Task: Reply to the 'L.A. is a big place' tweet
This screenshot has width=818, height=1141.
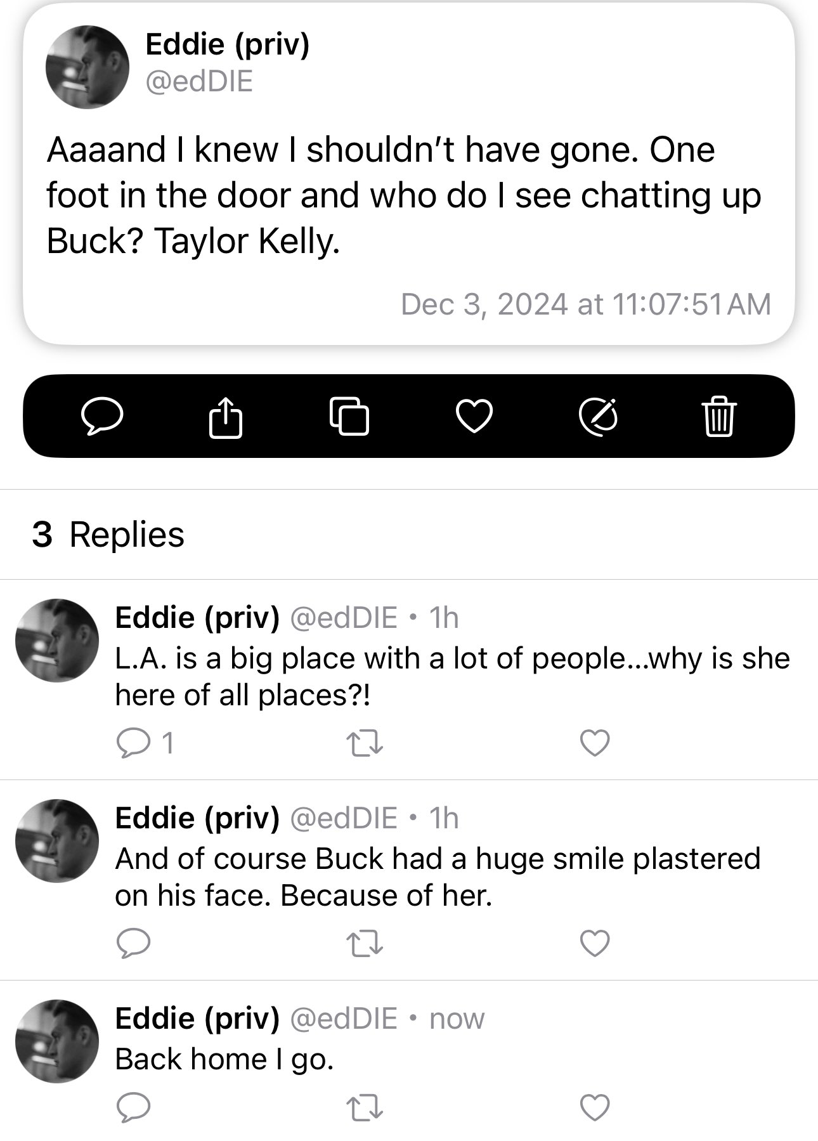Action: pyautogui.click(x=133, y=743)
